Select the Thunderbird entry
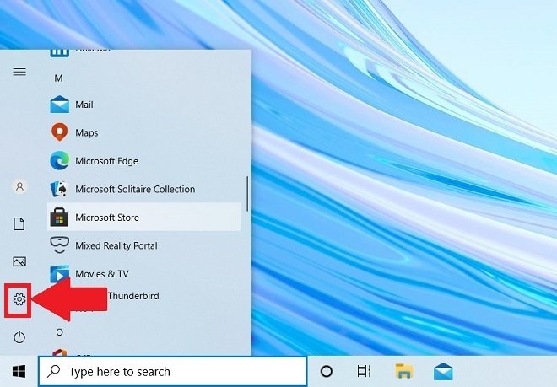The height and width of the screenshot is (387, 557). click(133, 296)
